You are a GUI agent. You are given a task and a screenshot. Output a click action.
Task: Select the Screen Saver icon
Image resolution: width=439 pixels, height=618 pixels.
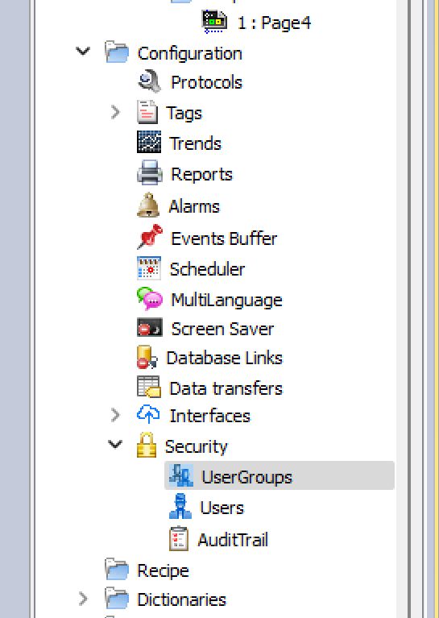[149, 327]
